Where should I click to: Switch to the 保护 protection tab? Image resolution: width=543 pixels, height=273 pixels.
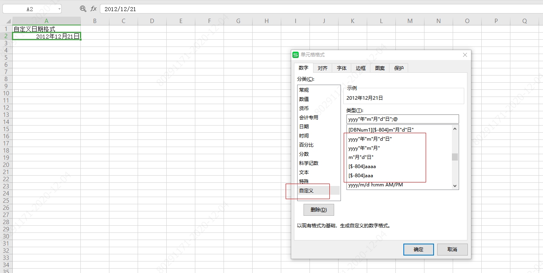click(x=398, y=68)
